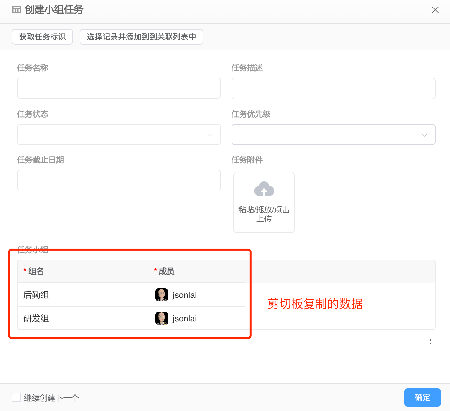Click the 任务名称 input field

click(119, 88)
